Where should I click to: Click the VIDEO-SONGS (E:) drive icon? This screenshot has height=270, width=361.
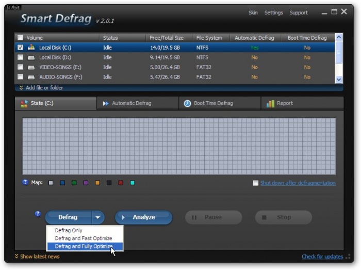31,68
